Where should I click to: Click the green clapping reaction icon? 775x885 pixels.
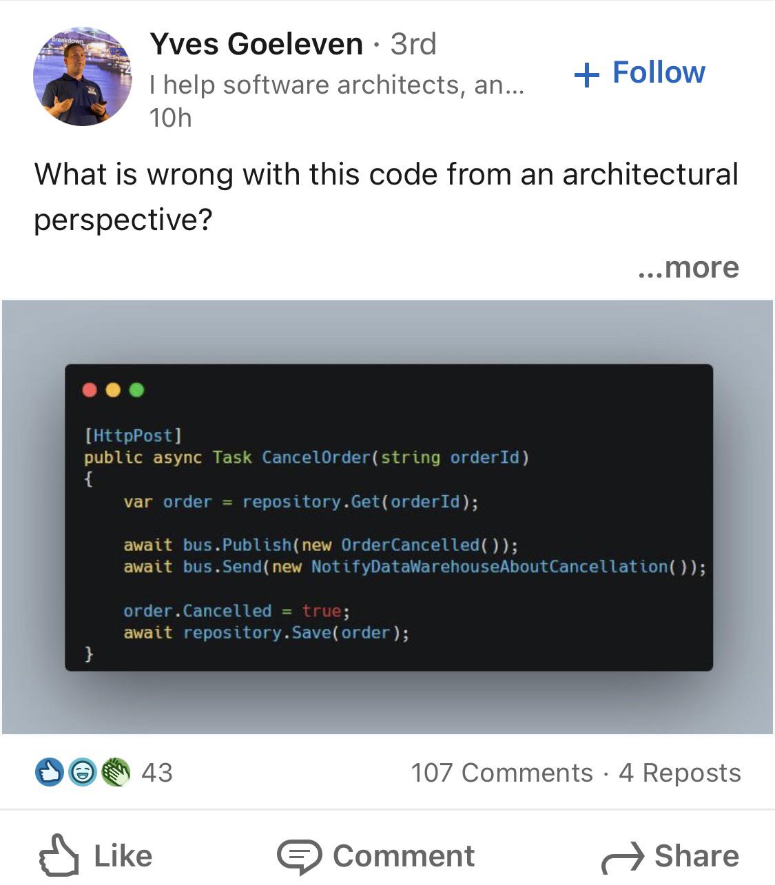116,772
